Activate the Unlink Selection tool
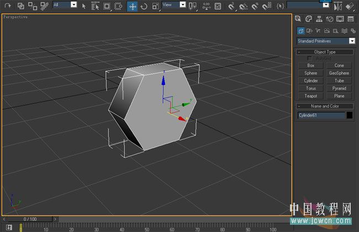 click(33, 6)
